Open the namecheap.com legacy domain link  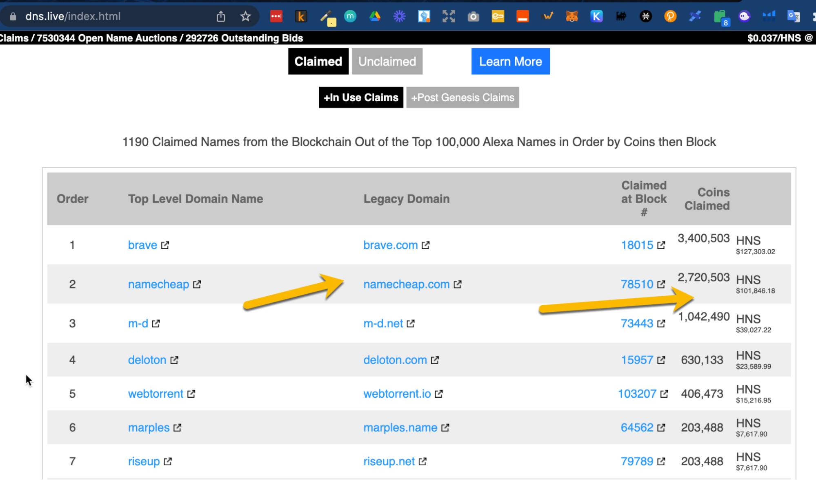click(x=406, y=284)
